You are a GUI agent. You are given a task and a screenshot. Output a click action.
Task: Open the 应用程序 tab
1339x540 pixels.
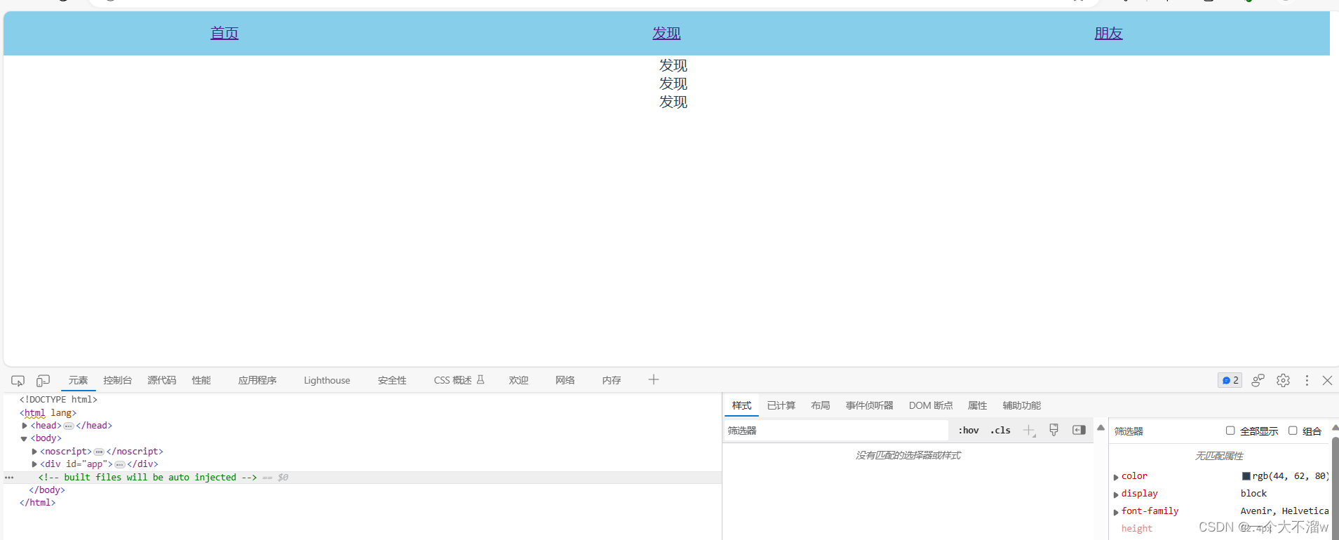257,380
